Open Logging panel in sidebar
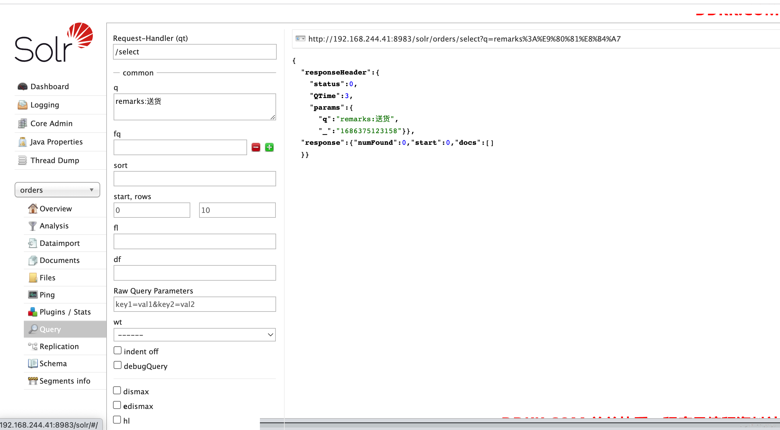Image resolution: width=780 pixels, height=430 pixels. click(45, 105)
